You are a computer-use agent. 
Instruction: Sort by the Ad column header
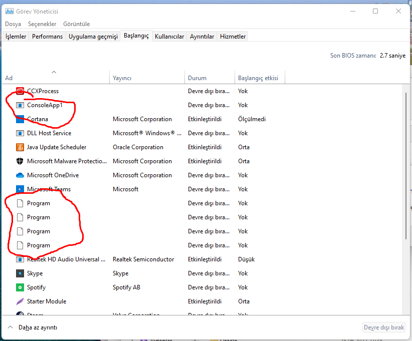56,77
